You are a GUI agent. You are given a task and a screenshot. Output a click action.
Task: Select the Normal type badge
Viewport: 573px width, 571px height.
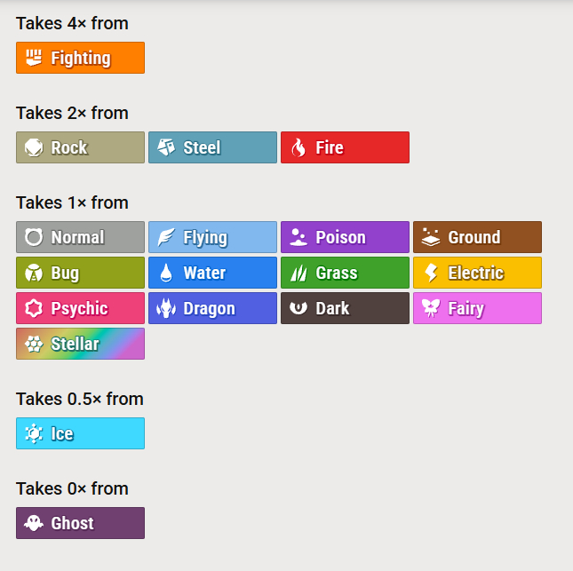click(80, 237)
